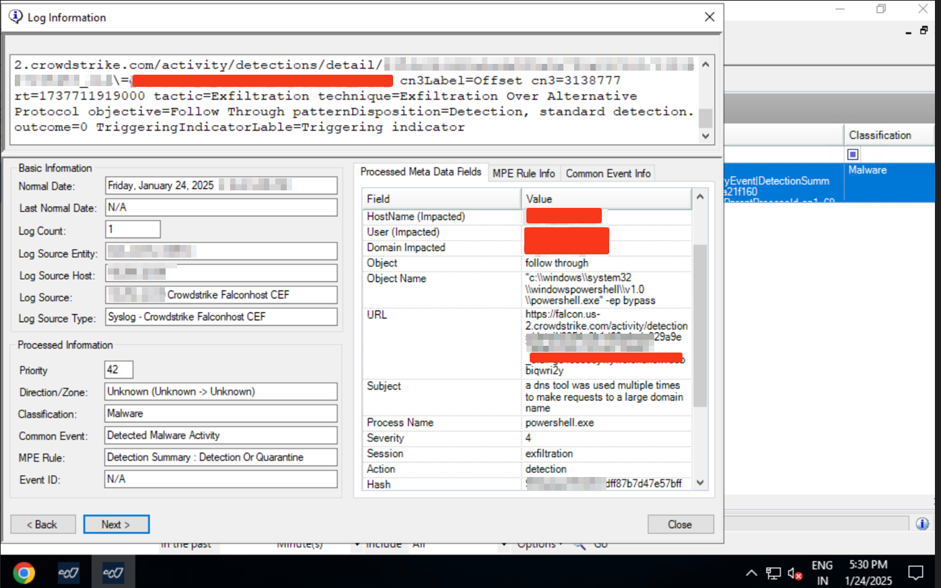Click the Last Normal Date field
941x588 pixels.
221,207
